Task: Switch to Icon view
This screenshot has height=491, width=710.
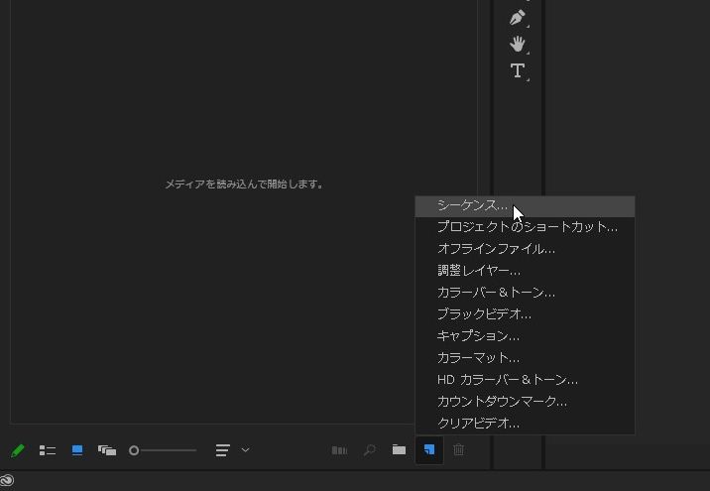Action: point(77,450)
